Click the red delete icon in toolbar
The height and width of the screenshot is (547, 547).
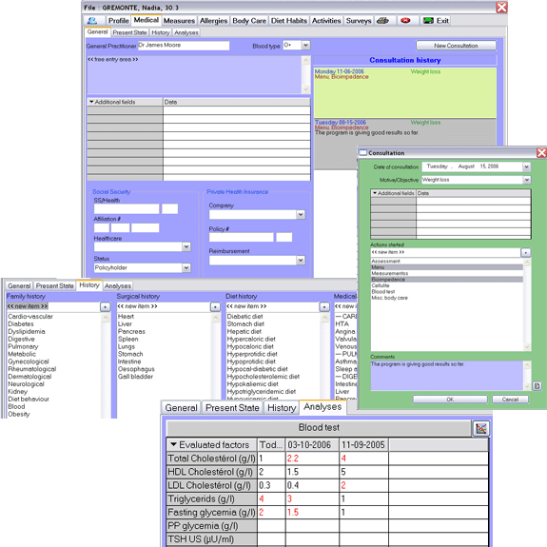(405, 21)
